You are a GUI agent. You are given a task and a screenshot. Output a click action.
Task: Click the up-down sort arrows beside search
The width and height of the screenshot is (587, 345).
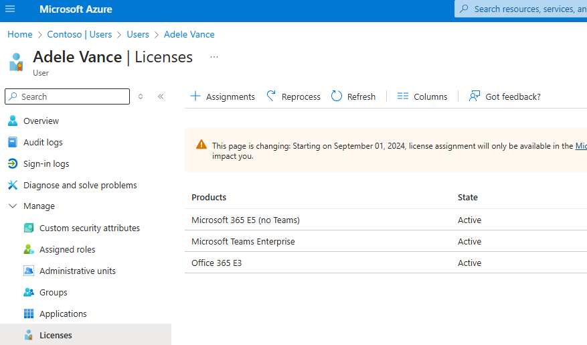[x=141, y=96]
